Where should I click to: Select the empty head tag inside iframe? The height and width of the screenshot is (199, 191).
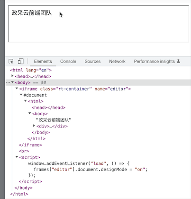[48, 108]
